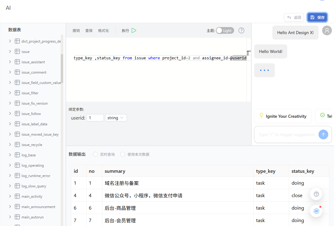Expand the main_activity table node

(x=10, y=196)
